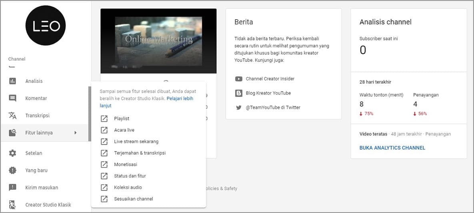
Task: Choose Monetisasi in the flyout menu
Action: pyautogui.click(x=126, y=164)
